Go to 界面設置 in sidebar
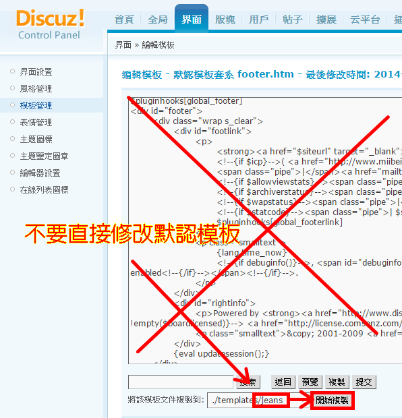The height and width of the screenshot is (418, 402). coord(36,72)
